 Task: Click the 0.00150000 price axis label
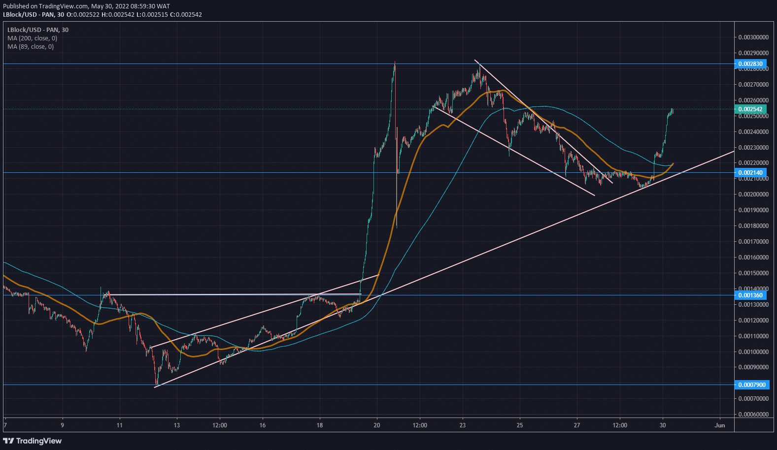(753, 273)
